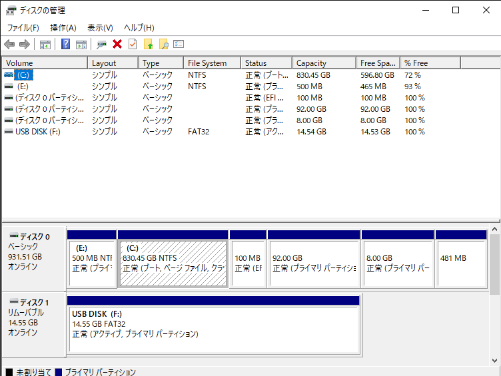Click the 72 % free cell

click(412, 75)
